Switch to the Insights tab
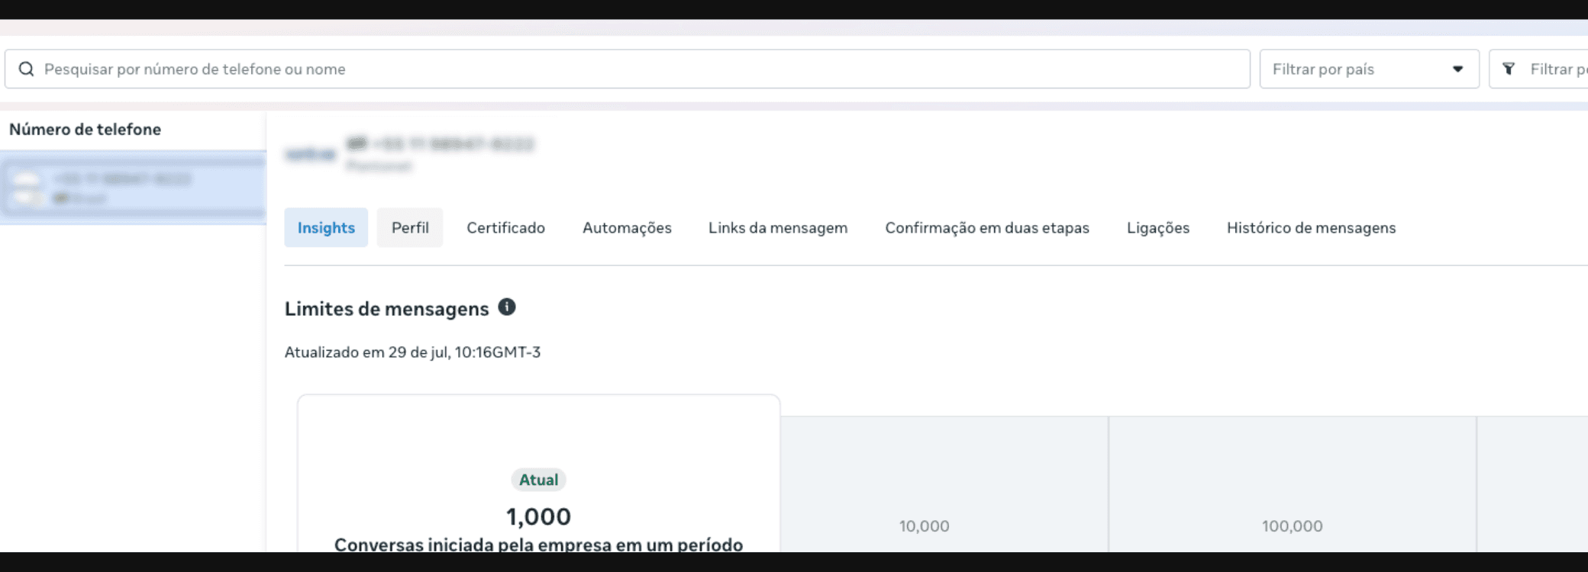The height and width of the screenshot is (572, 1588). point(326,227)
